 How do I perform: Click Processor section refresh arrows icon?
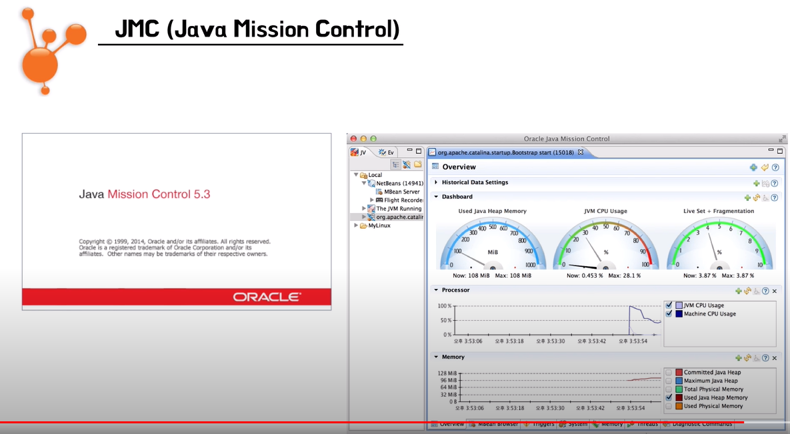[747, 291]
